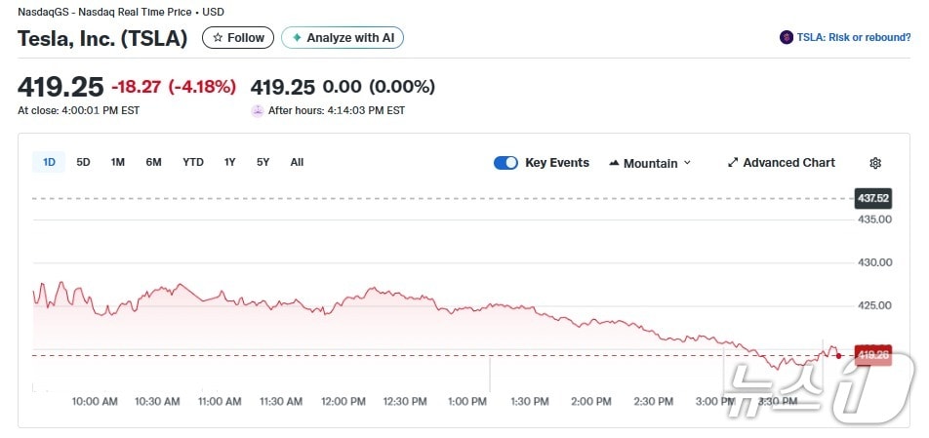
Task: Show All time price history
Action: click(x=297, y=162)
